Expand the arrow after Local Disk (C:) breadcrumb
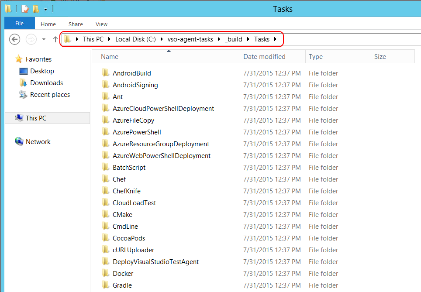The image size is (421, 292). pyautogui.click(x=162, y=39)
